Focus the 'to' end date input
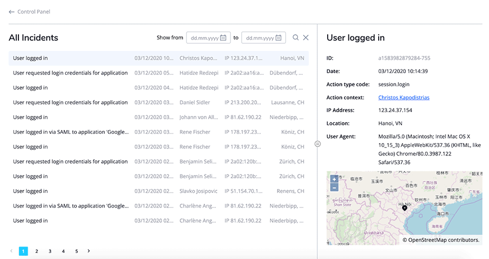The height and width of the screenshot is (259, 489). [260, 38]
